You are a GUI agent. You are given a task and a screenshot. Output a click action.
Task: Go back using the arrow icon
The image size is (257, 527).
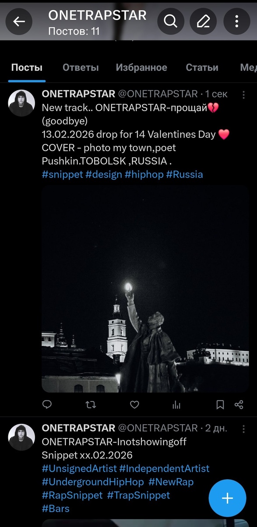(x=19, y=21)
